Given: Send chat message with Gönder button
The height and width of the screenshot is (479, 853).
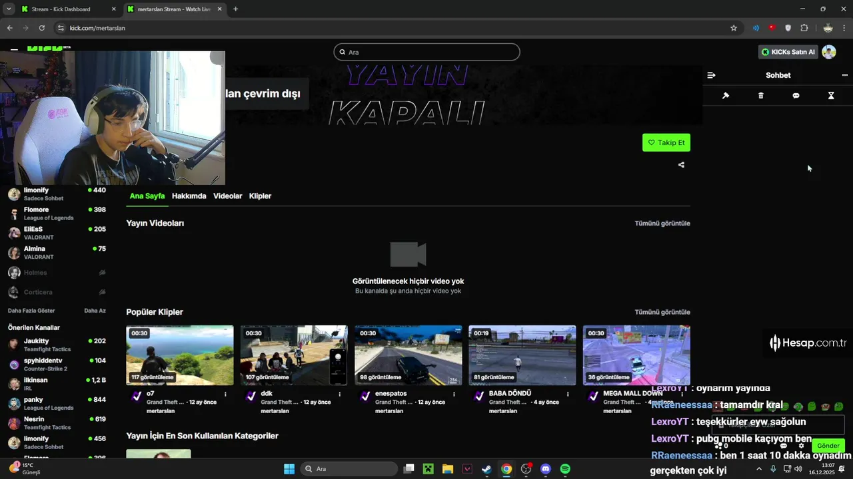Looking at the screenshot, I should coord(828,446).
